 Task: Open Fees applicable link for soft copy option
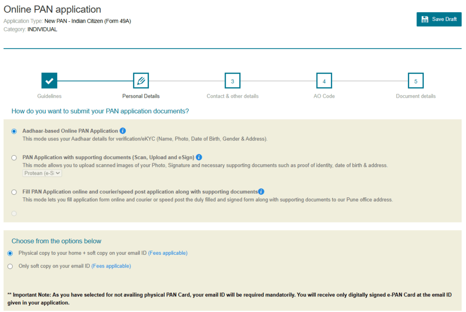click(x=111, y=265)
